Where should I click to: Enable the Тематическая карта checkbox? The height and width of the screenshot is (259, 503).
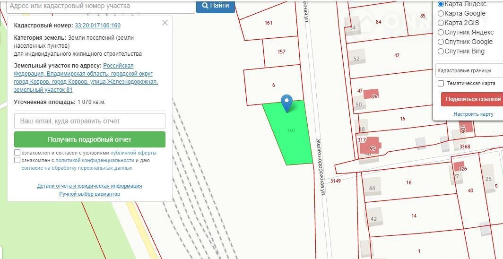pos(441,83)
